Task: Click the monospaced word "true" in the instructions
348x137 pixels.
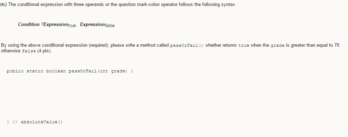Action: click(x=244, y=46)
